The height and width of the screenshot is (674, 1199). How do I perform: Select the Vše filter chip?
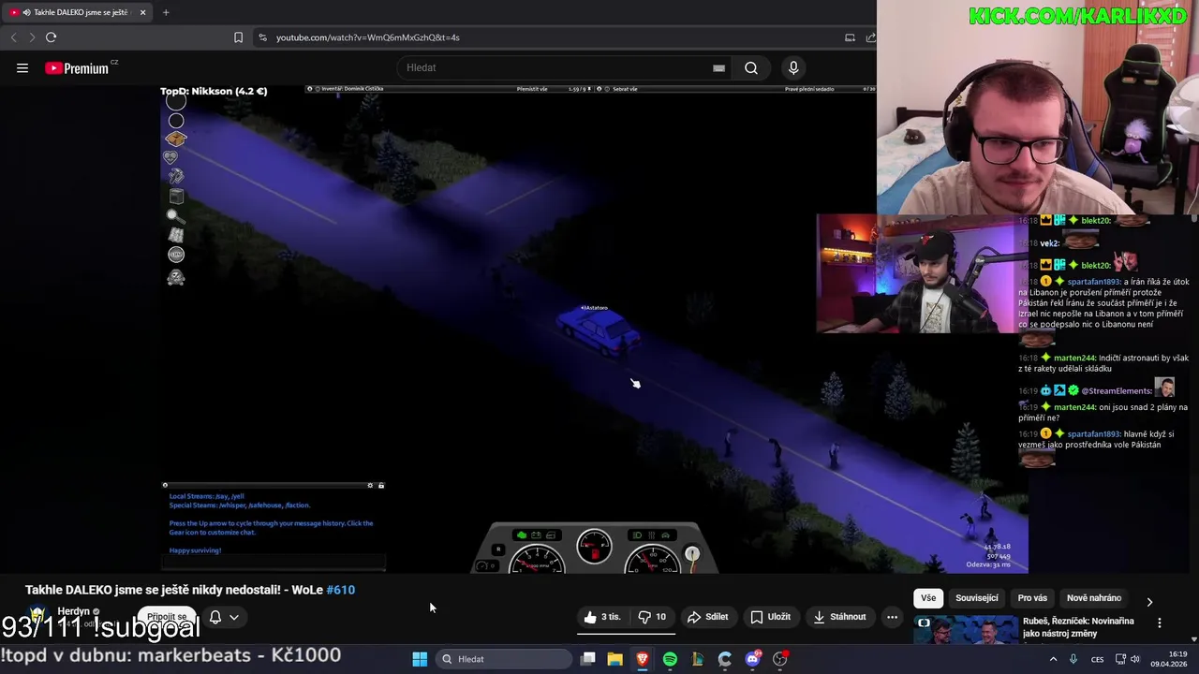927,598
